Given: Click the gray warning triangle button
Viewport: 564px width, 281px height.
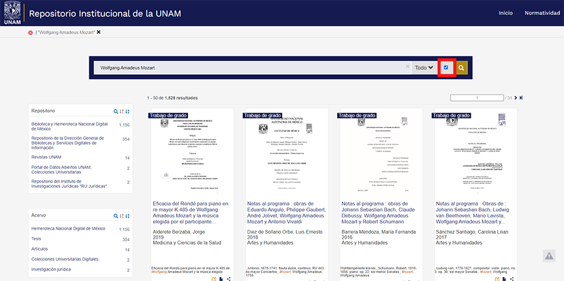Looking at the screenshot, I should click(549, 256).
